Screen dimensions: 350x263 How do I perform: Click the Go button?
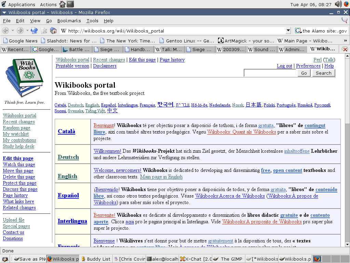tap(304, 73)
